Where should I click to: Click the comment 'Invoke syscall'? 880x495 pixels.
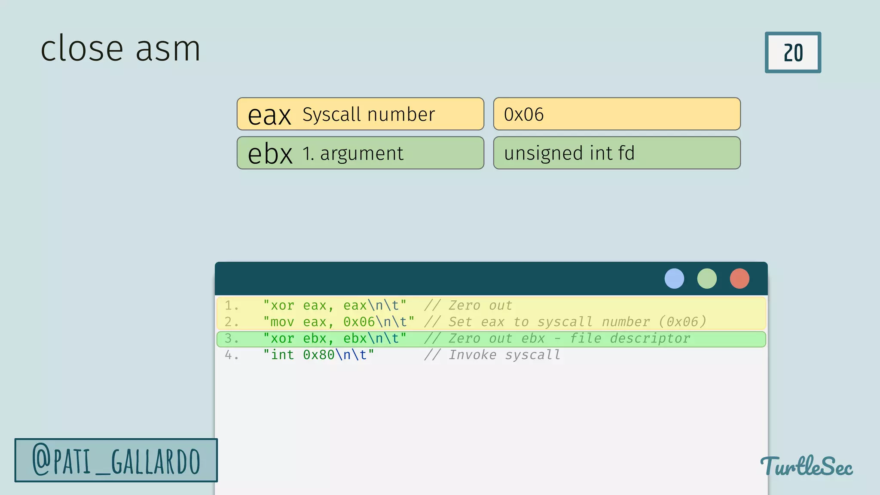tap(492, 355)
